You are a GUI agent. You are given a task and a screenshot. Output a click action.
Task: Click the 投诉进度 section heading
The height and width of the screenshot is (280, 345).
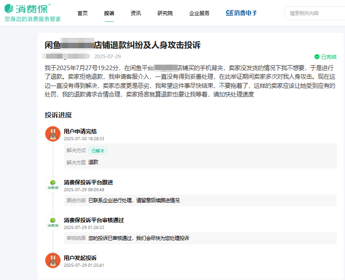tap(58, 115)
